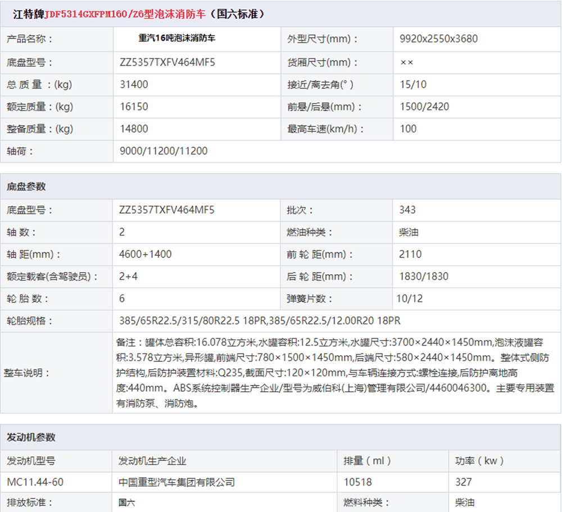Click the 发动机生产企业 column header
562x512 pixels.
click(x=152, y=461)
